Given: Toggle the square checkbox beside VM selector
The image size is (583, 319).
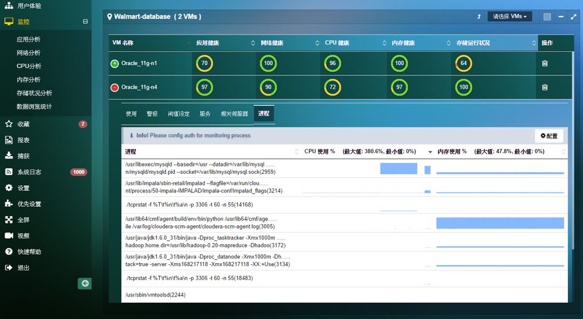Looking at the screenshot, I should pyautogui.click(x=547, y=17).
